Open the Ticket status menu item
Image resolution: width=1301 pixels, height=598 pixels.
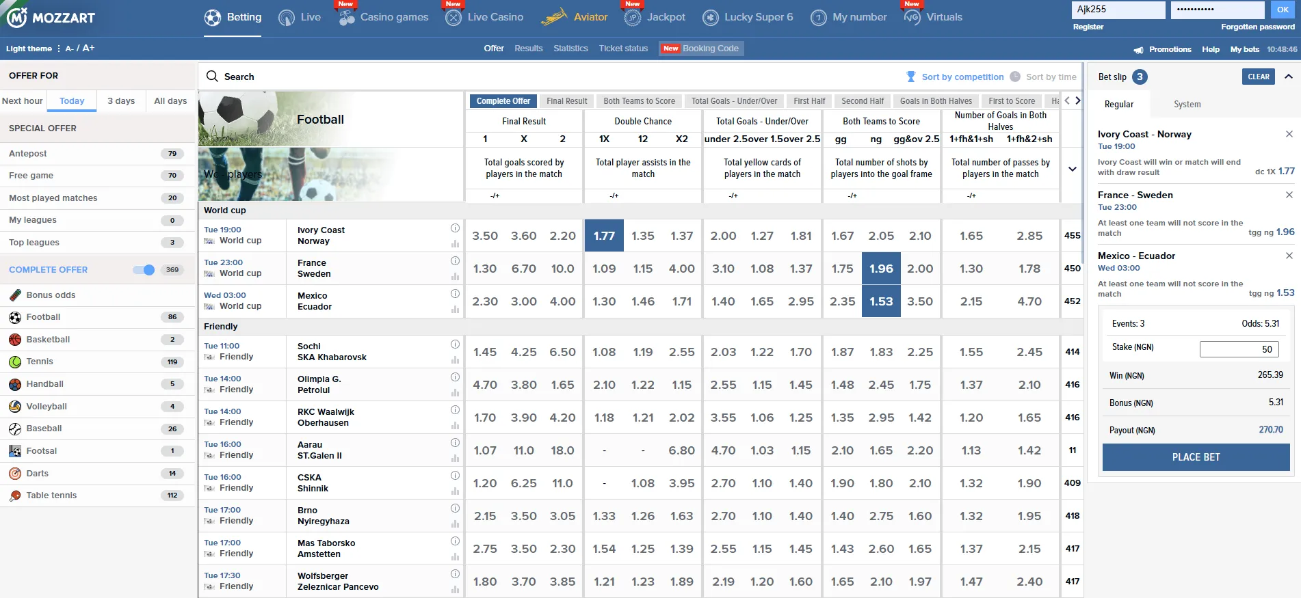pos(623,49)
